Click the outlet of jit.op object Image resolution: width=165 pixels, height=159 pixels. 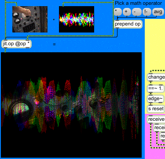(x=5, y=47)
